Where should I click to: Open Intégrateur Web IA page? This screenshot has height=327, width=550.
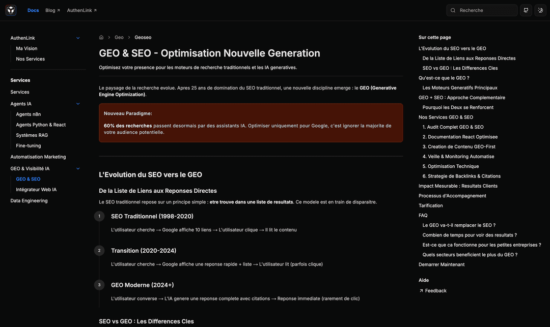click(x=36, y=190)
